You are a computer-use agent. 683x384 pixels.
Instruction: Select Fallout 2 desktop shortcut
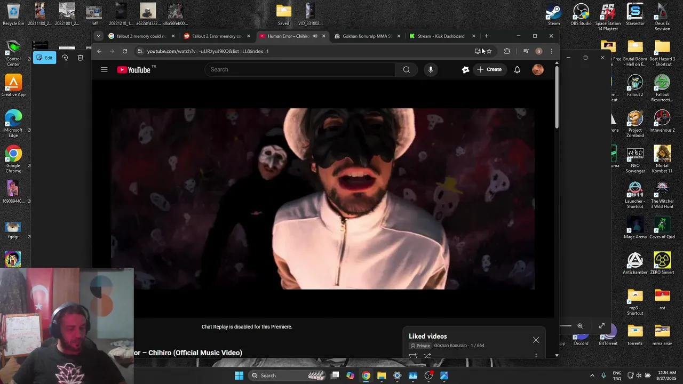(635, 85)
